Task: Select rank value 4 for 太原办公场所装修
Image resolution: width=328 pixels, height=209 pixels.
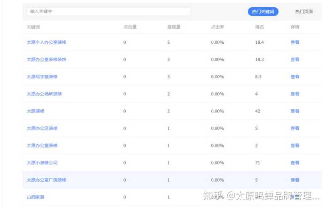Action: pyautogui.click(x=256, y=94)
